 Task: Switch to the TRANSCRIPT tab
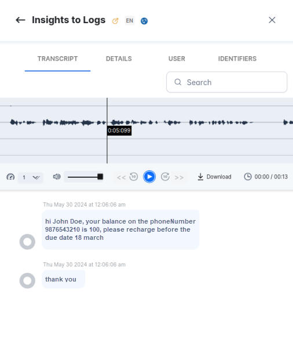click(57, 59)
